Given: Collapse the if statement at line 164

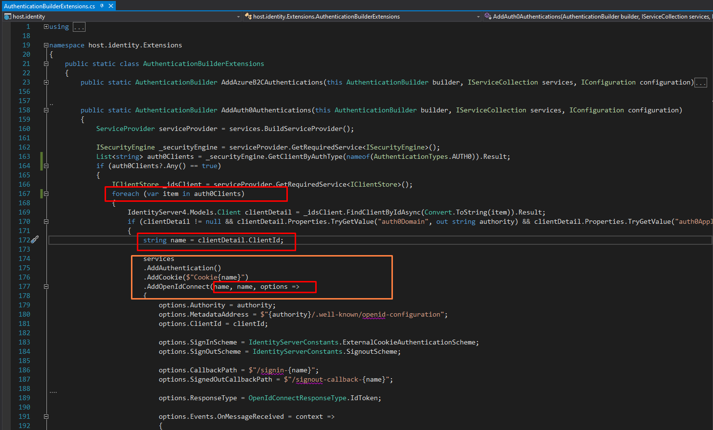Looking at the screenshot, I should (x=45, y=165).
